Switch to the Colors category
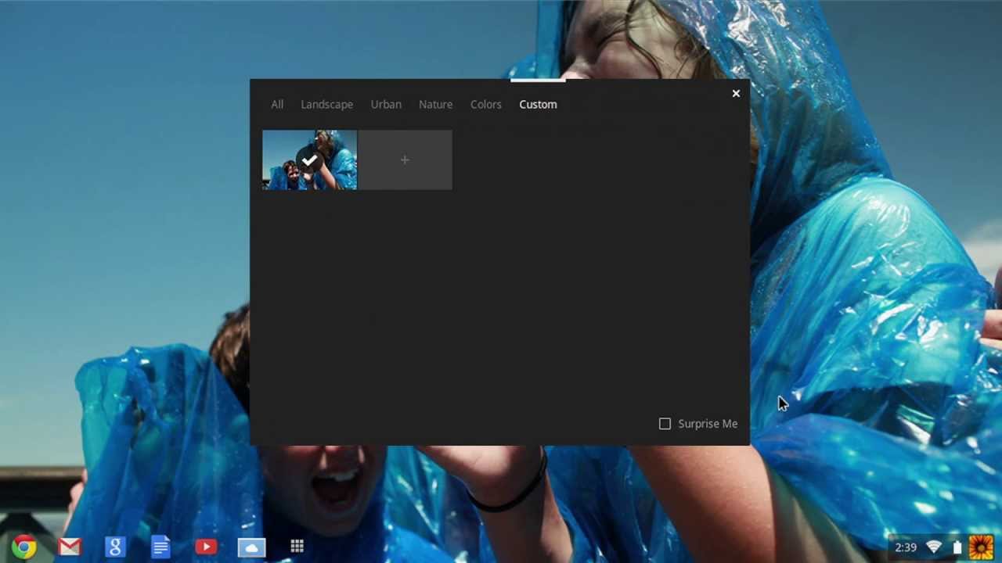The image size is (1002, 563). coord(485,104)
